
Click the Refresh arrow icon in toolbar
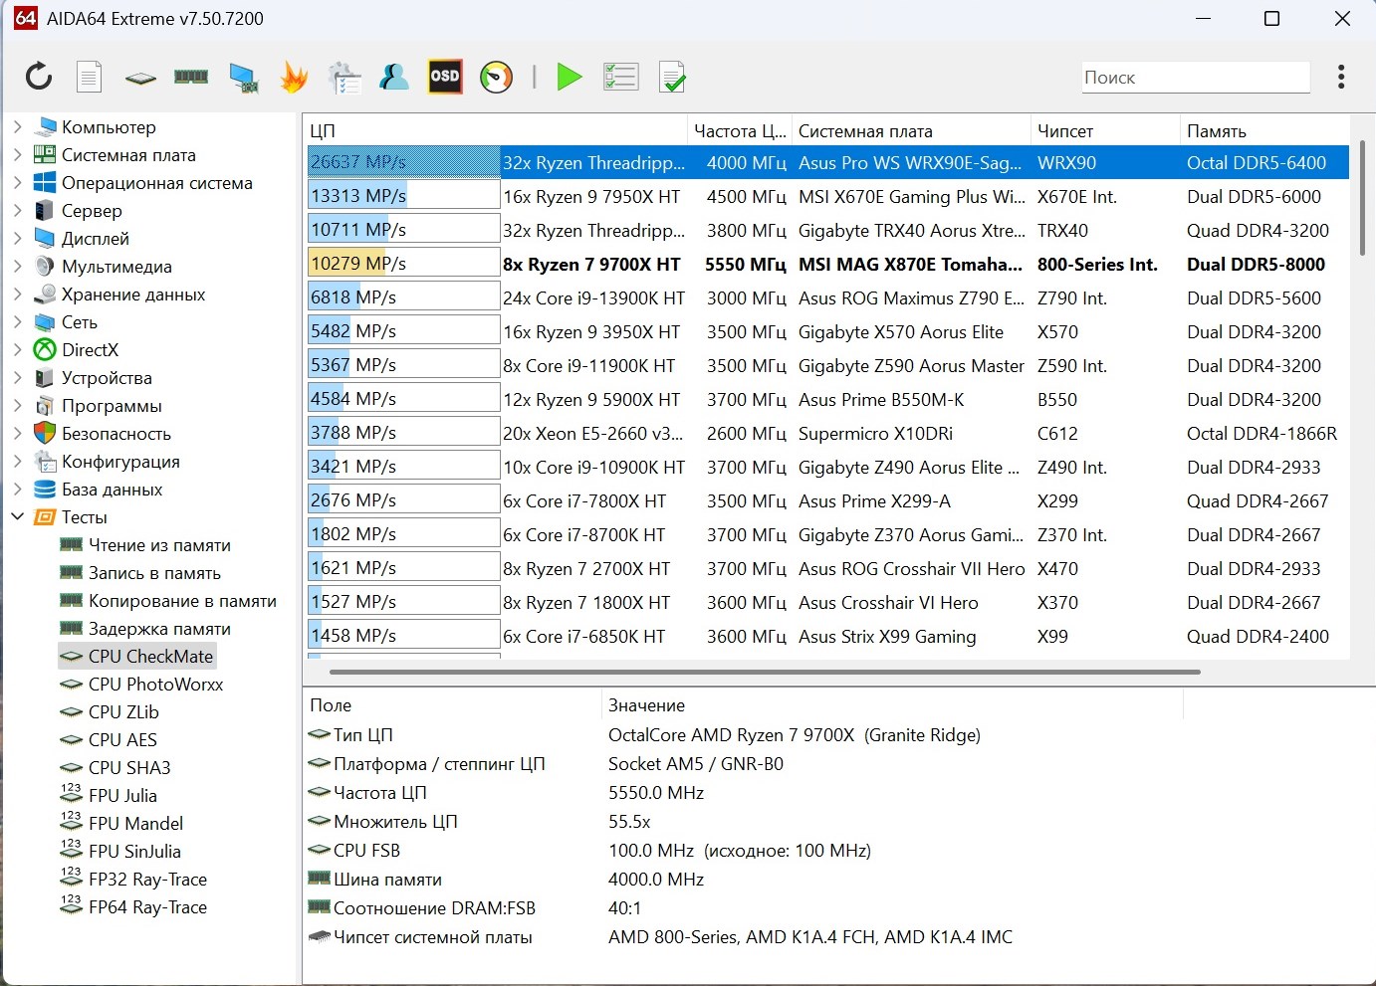(39, 77)
